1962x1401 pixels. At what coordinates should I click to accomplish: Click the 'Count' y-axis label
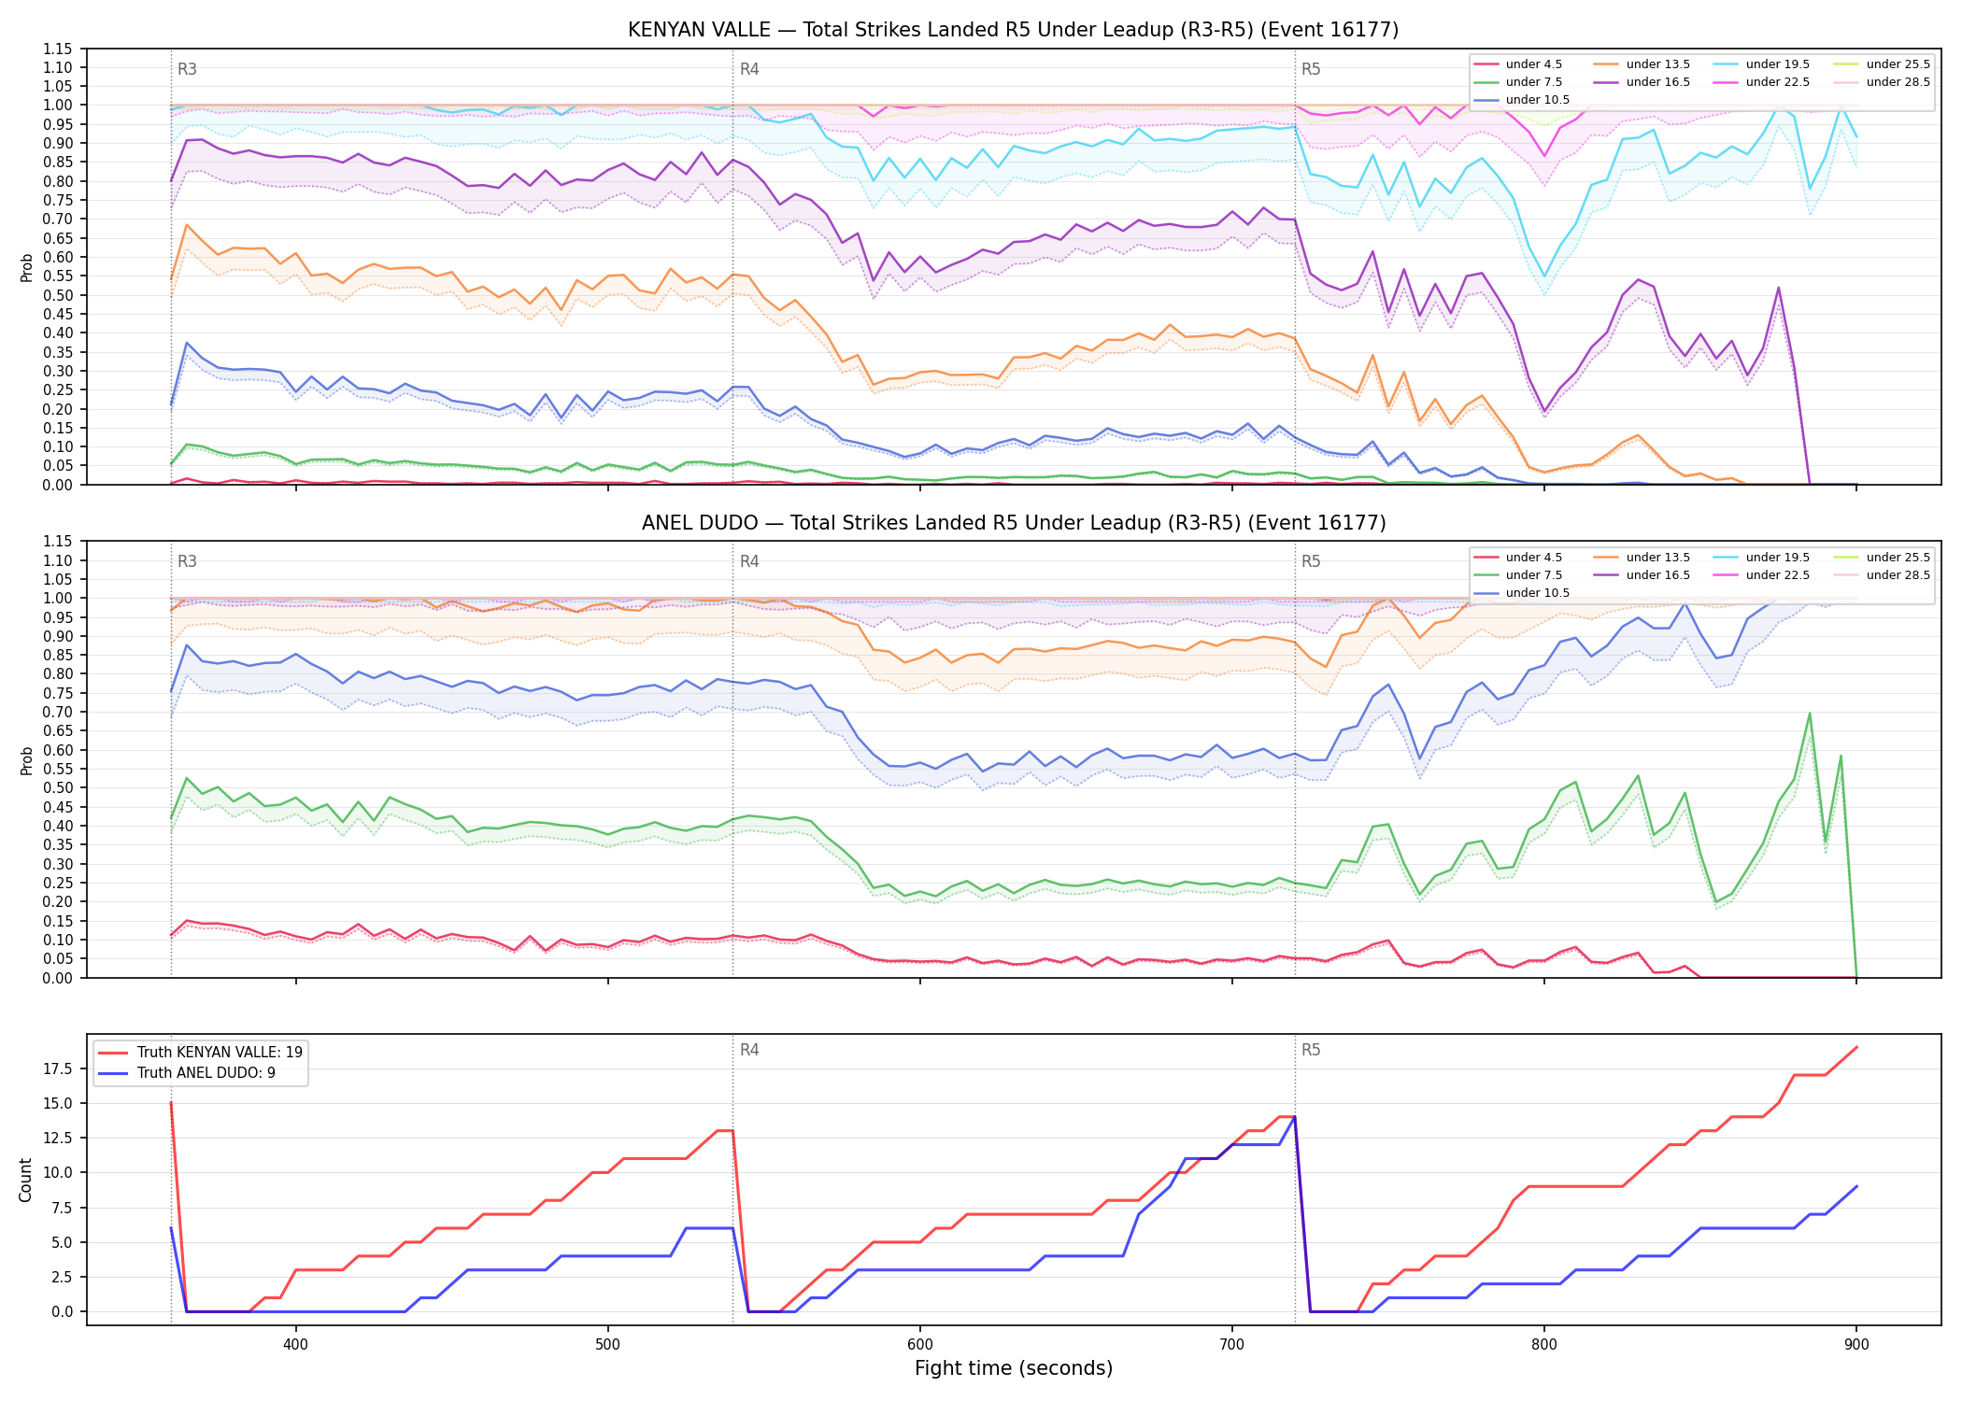coord(25,1180)
